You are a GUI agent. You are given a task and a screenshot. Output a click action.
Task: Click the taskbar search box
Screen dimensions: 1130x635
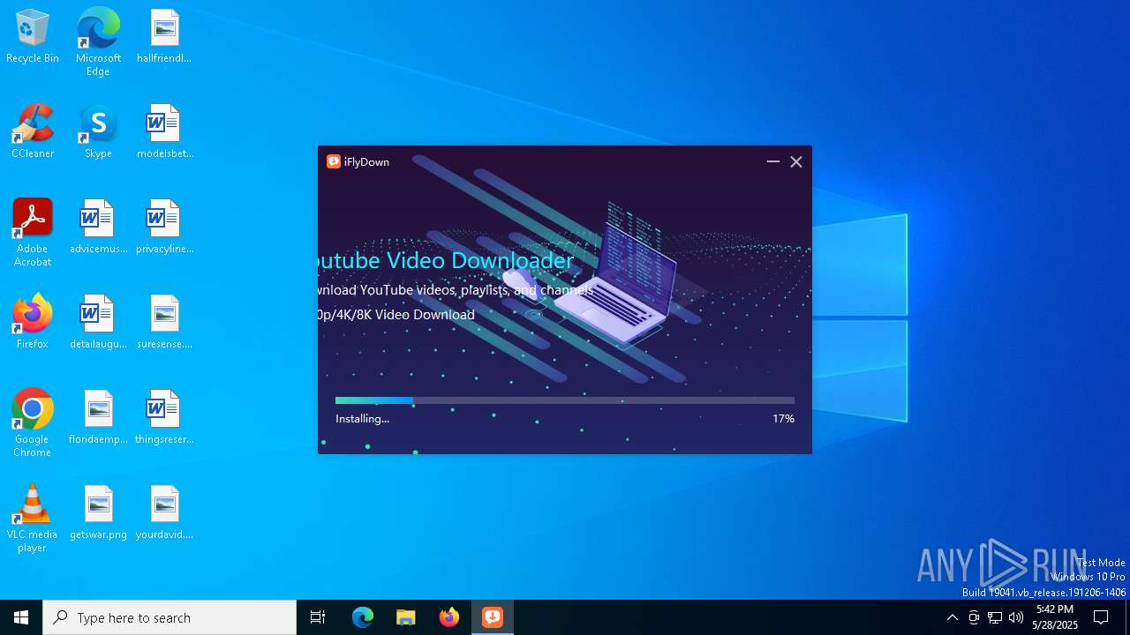[x=169, y=617]
